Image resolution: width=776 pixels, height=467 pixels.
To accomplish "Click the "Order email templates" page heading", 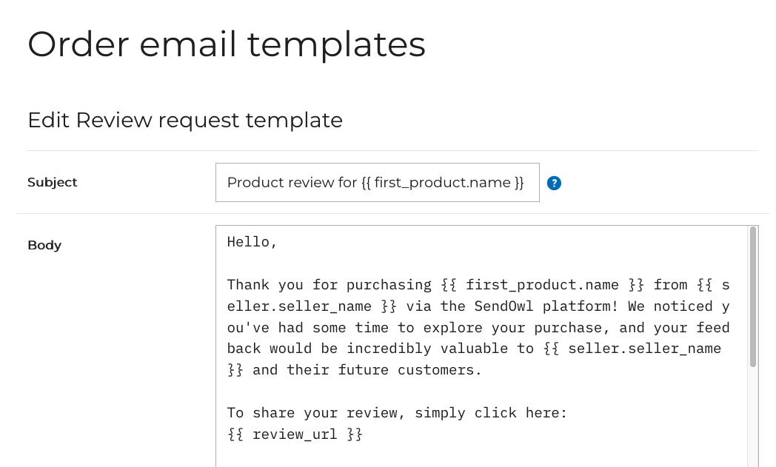I will [227, 44].
